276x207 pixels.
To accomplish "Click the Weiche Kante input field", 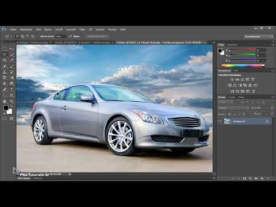I will (61, 36).
